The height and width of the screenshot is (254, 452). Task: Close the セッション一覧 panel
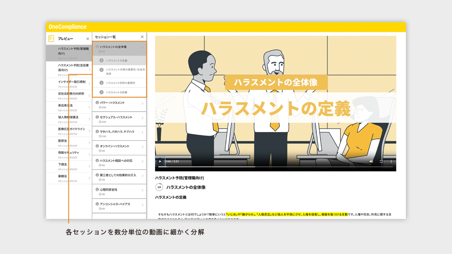142,37
